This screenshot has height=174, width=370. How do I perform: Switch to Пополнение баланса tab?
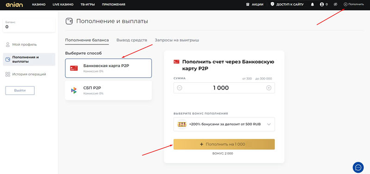[x=87, y=40]
